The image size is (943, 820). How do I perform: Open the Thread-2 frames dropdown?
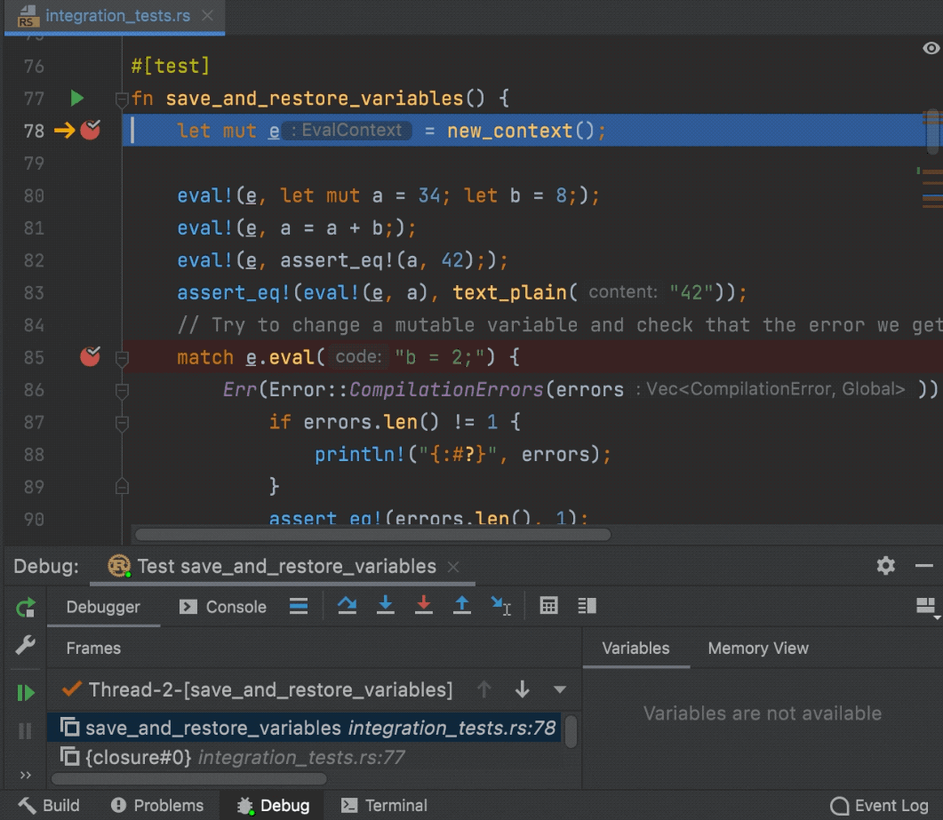[559, 689]
